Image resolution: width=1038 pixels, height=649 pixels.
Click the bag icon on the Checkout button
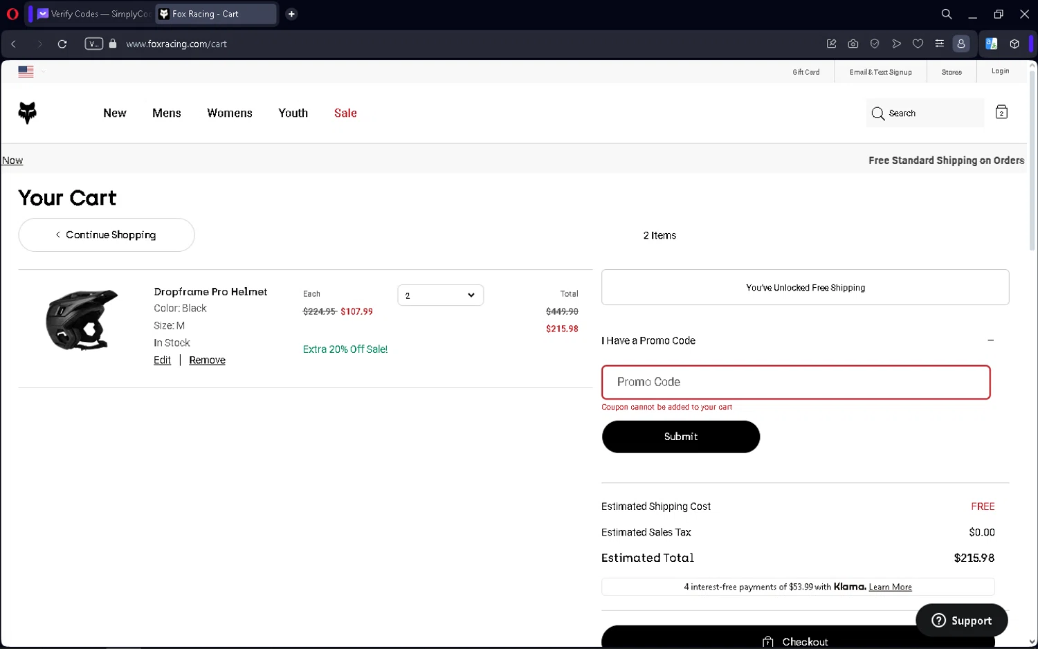(767, 642)
